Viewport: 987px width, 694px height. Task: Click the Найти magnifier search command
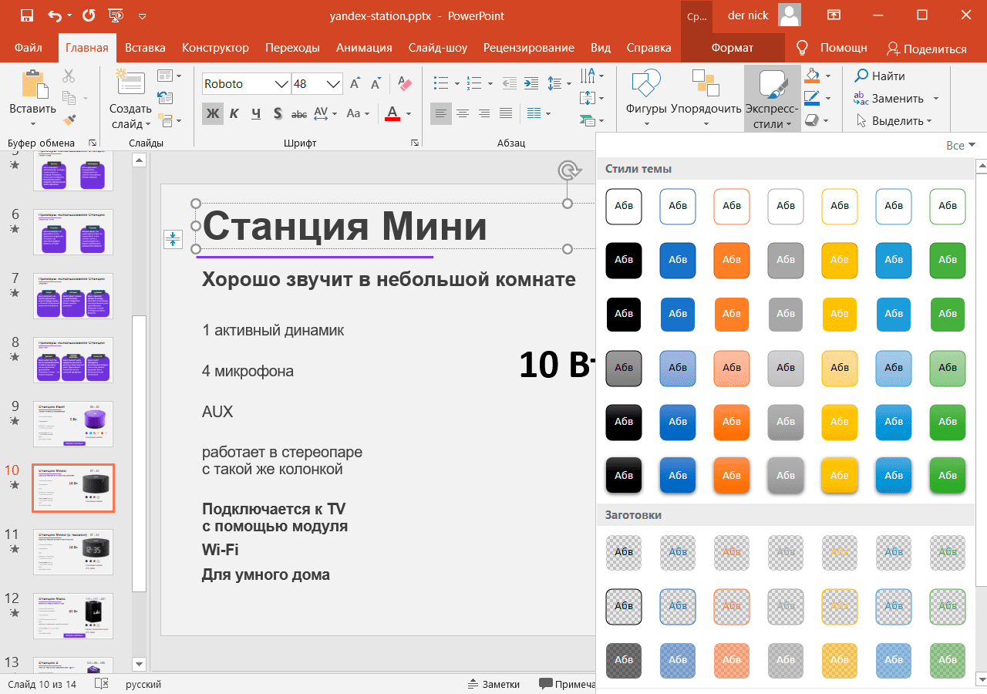click(880, 76)
